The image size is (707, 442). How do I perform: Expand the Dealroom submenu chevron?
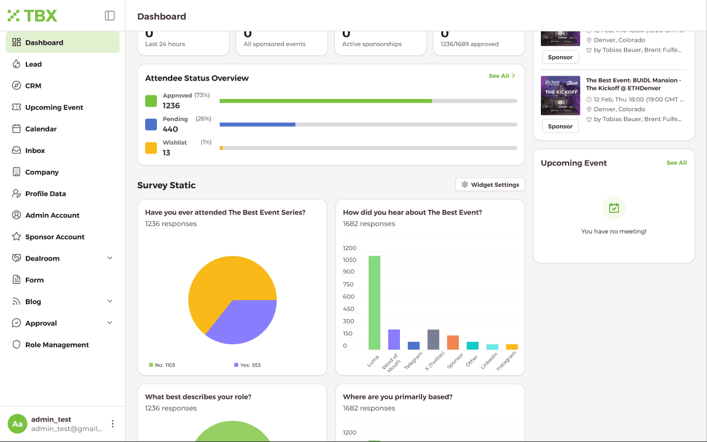(110, 258)
